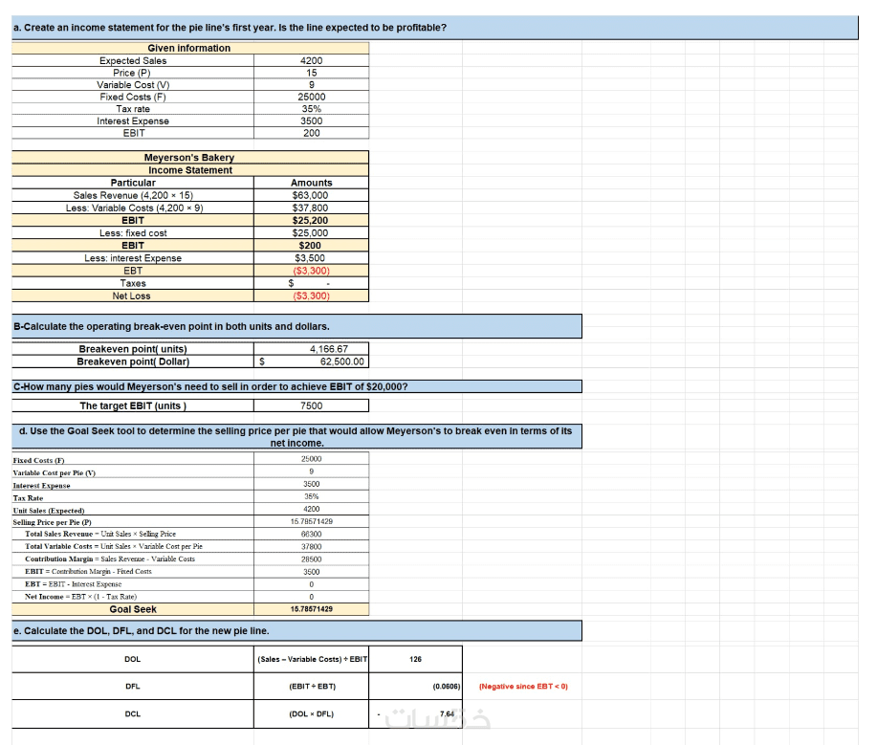
Task: Click the $37,800 variable costs amount
Action: click(311, 208)
